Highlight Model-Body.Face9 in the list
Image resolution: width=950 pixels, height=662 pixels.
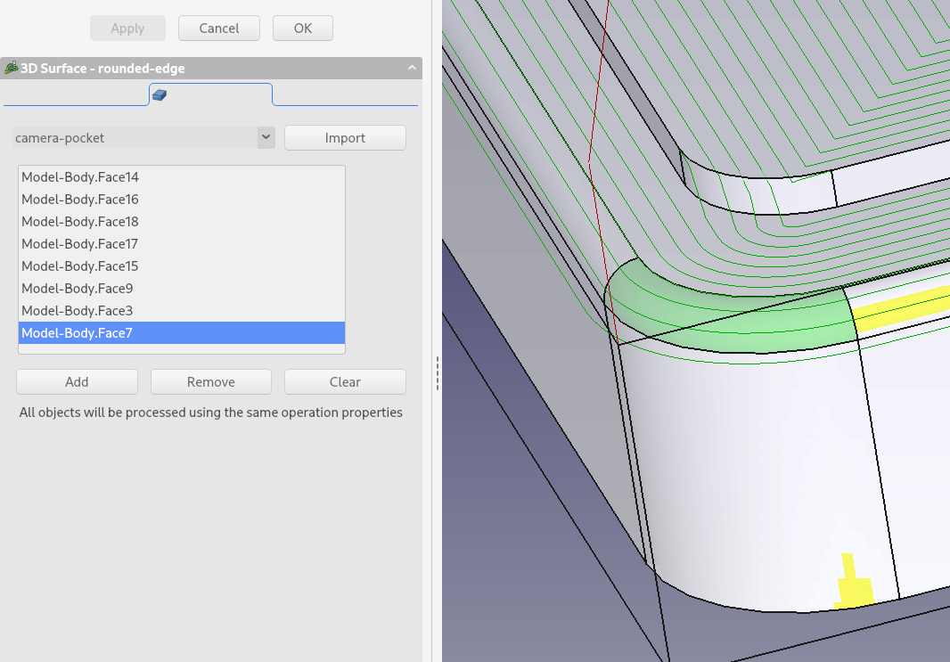[x=78, y=289]
